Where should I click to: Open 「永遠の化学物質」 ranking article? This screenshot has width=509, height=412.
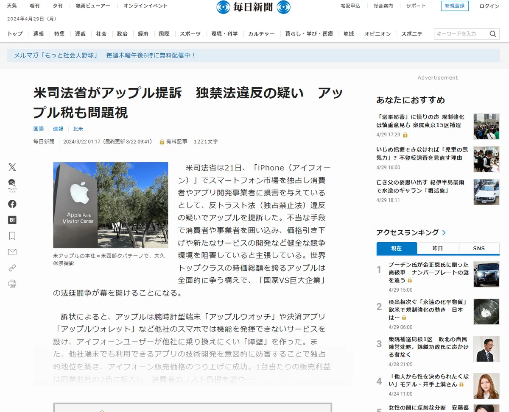(x=428, y=310)
